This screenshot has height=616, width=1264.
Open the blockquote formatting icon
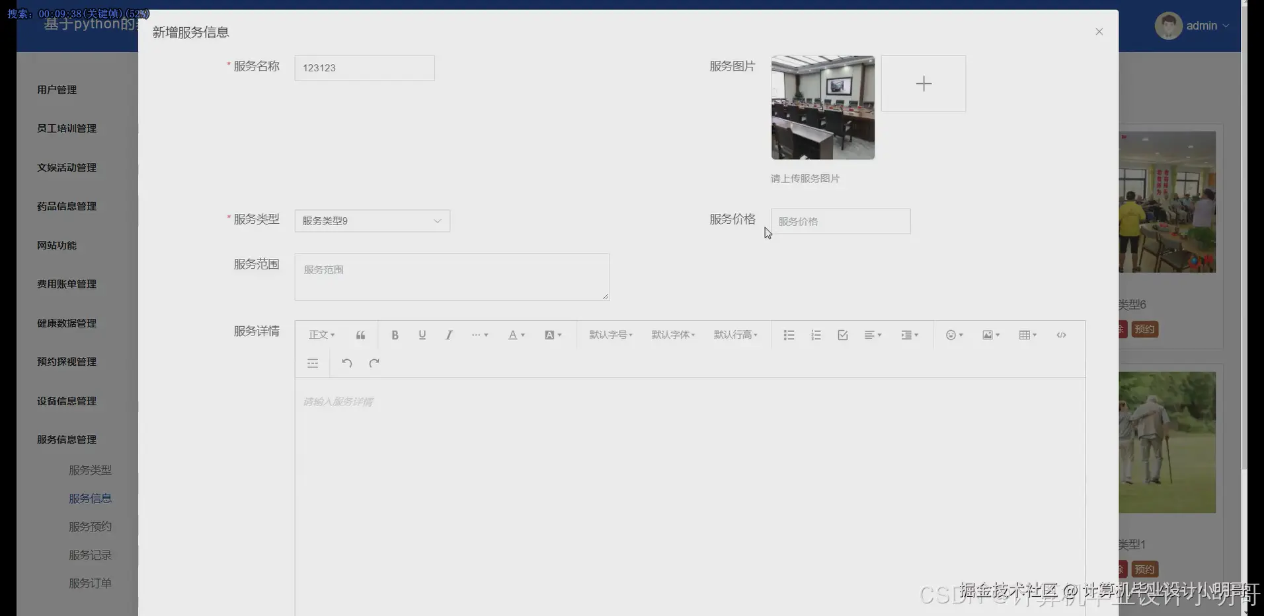pyautogui.click(x=360, y=335)
